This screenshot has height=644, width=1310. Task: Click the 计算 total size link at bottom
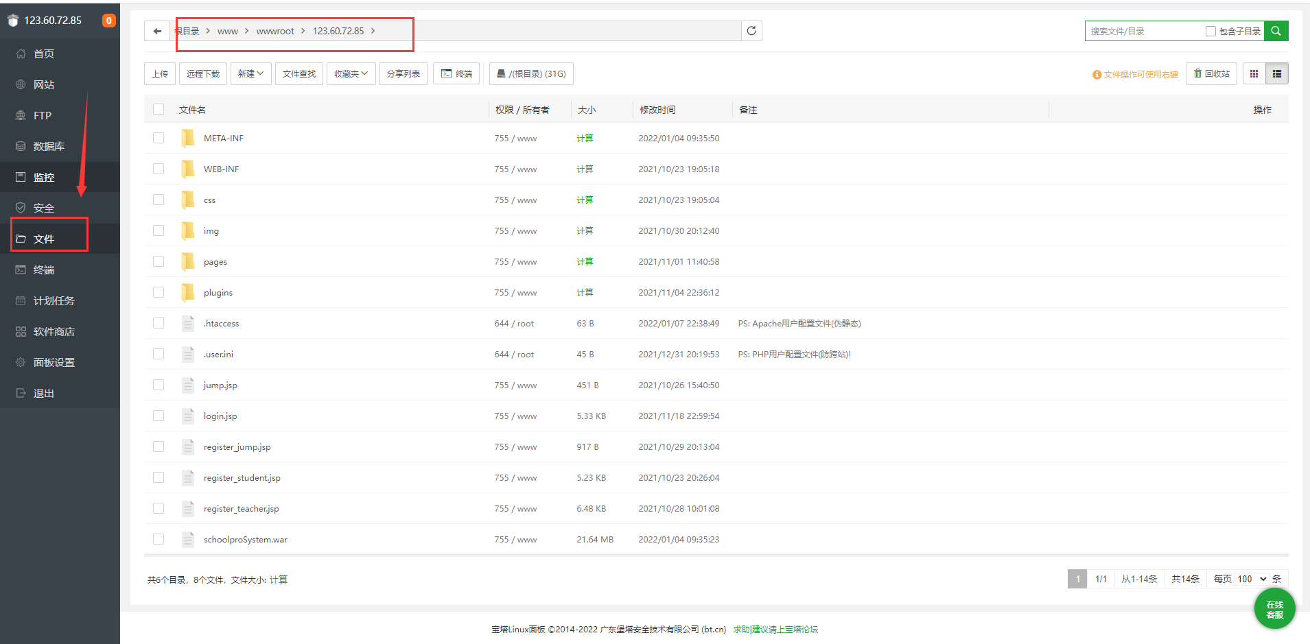click(279, 580)
